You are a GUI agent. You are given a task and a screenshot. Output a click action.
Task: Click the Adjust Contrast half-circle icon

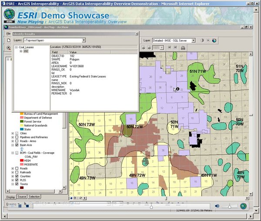tap(202, 40)
